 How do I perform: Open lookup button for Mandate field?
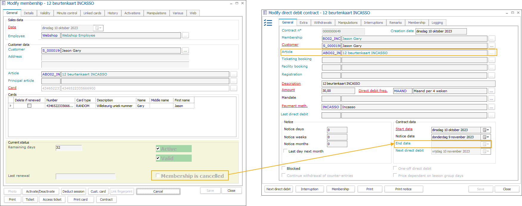(492, 99)
